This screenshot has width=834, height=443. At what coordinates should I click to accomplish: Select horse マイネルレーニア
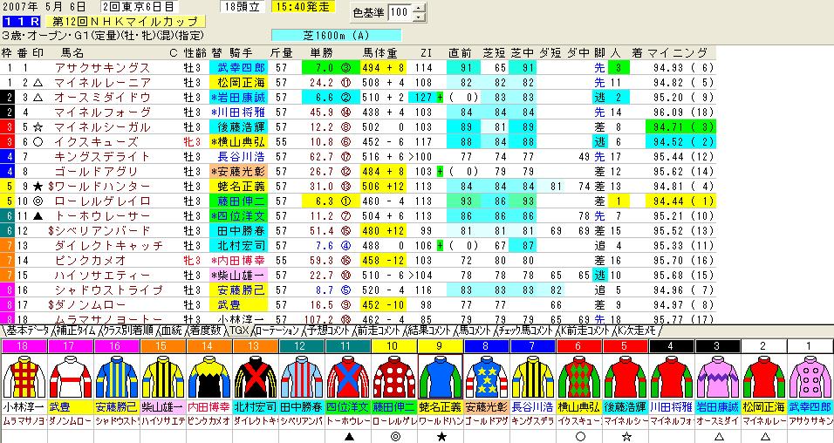103,83
